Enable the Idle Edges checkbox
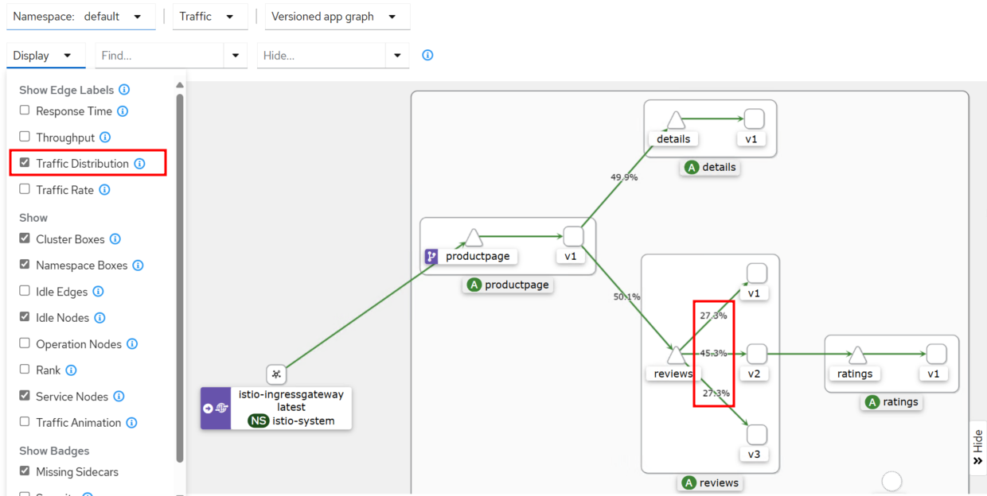Image resolution: width=987 pixels, height=496 pixels. coord(25,291)
